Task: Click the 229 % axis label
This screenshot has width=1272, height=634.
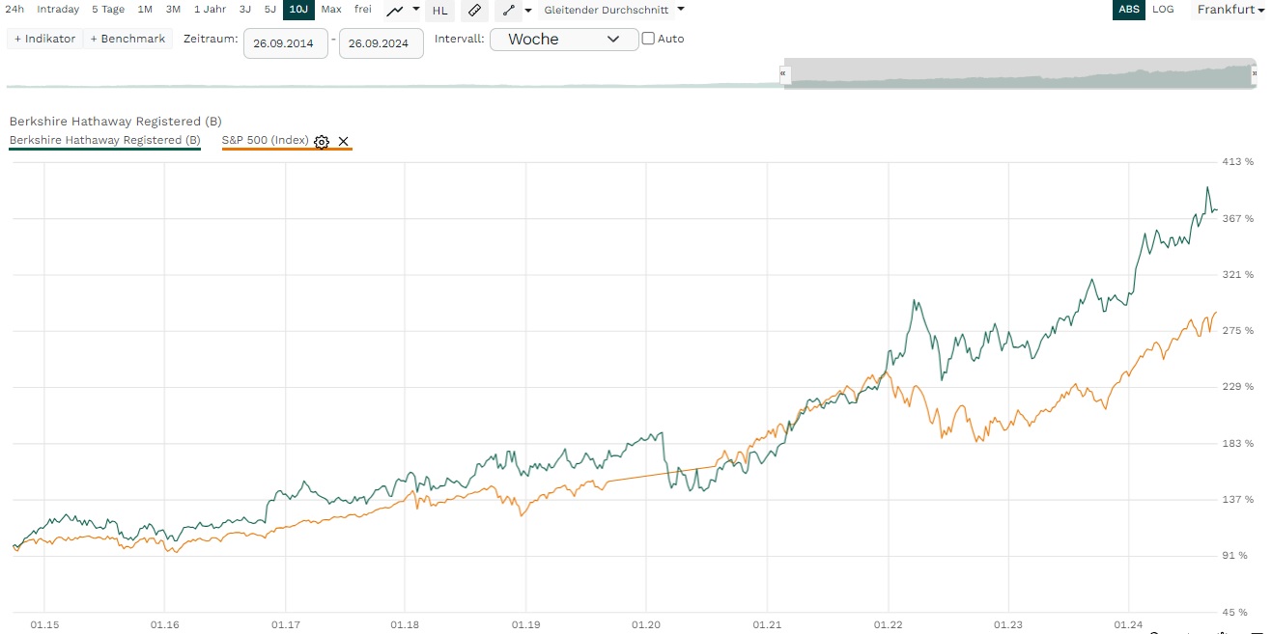Action: 1238,387
